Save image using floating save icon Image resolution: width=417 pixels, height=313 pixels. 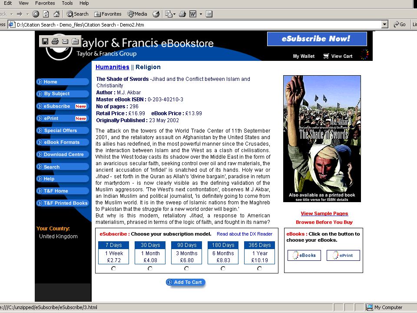point(45,41)
